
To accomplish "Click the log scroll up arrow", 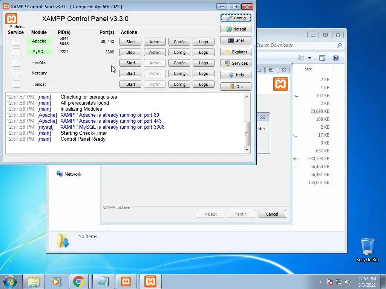I will pyautogui.click(x=247, y=97).
